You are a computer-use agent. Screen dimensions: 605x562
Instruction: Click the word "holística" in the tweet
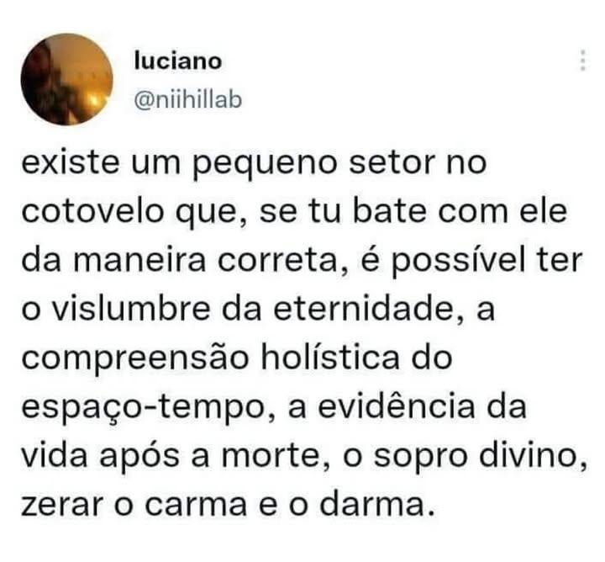coord(330,358)
